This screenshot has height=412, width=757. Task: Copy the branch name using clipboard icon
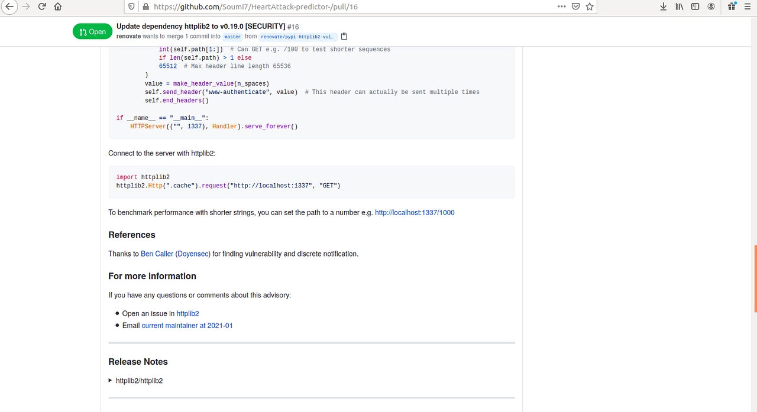click(x=344, y=36)
